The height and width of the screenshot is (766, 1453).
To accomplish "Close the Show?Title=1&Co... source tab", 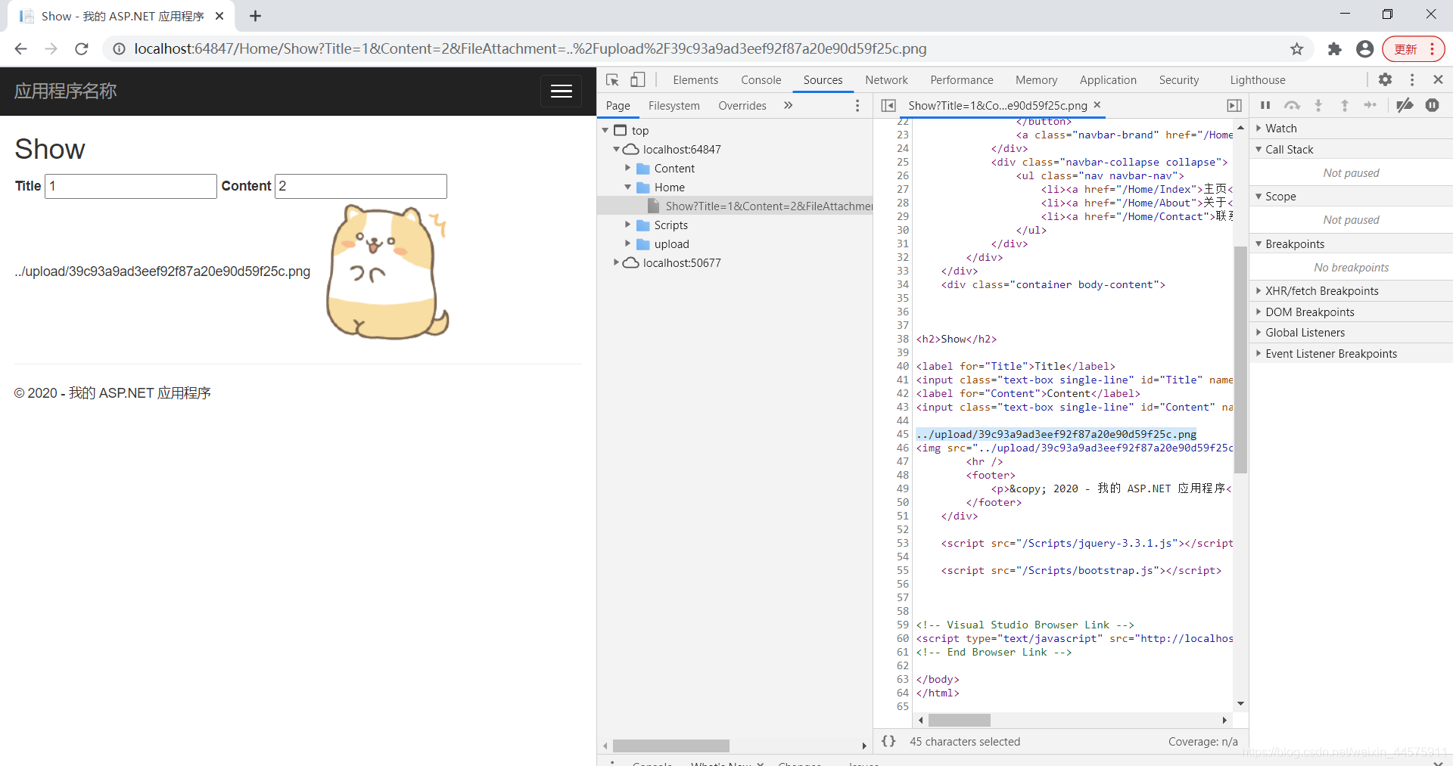I will coord(1097,105).
